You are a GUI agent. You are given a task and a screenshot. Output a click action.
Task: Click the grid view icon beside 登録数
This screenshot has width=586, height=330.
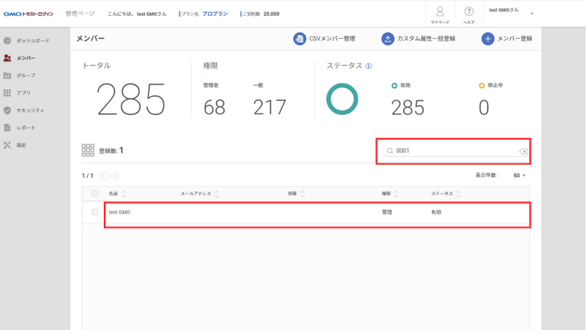point(89,150)
